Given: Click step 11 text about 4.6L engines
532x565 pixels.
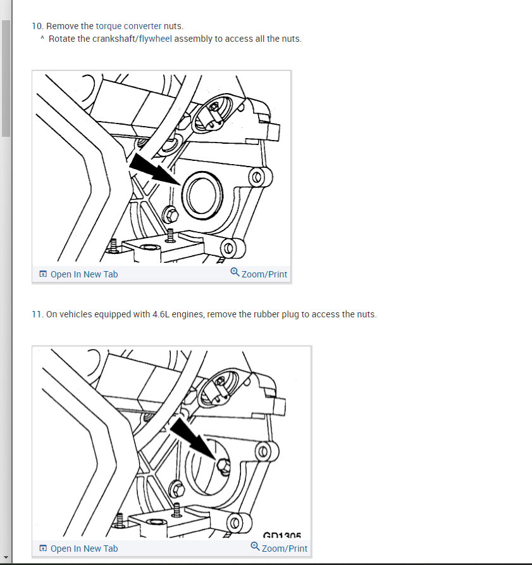Looking at the screenshot, I should [204, 314].
